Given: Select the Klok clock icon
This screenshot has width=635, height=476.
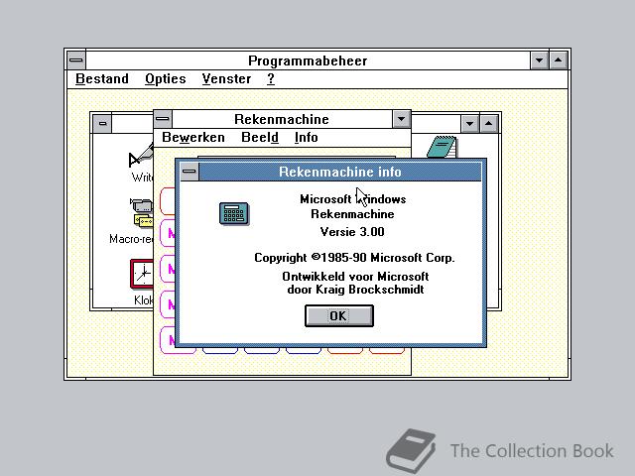Looking at the screenshot, I should click(x=143, y=282).
